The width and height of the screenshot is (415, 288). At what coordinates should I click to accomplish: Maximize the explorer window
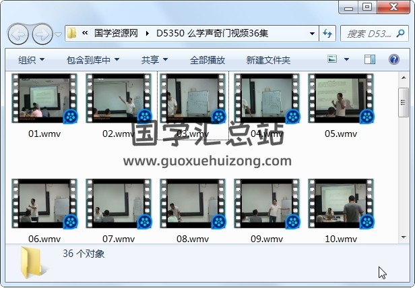(367, 7)
